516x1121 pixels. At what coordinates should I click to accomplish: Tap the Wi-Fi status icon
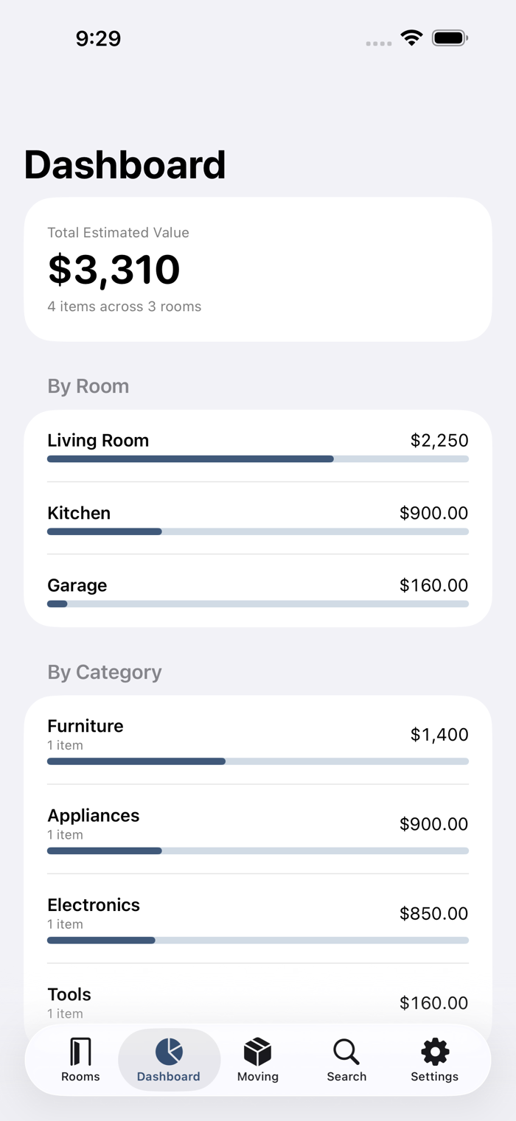pyautogui.click(x=411, y=38)
